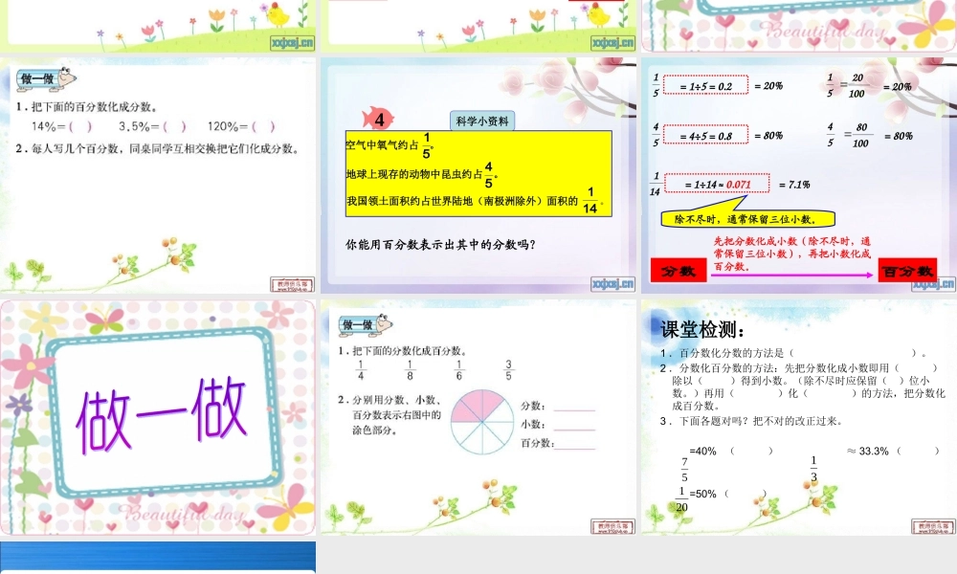Screen dimensions: 957x574
Task: Click the dashed box = 4÷5 = 0.8
Action: pos(705,135)
